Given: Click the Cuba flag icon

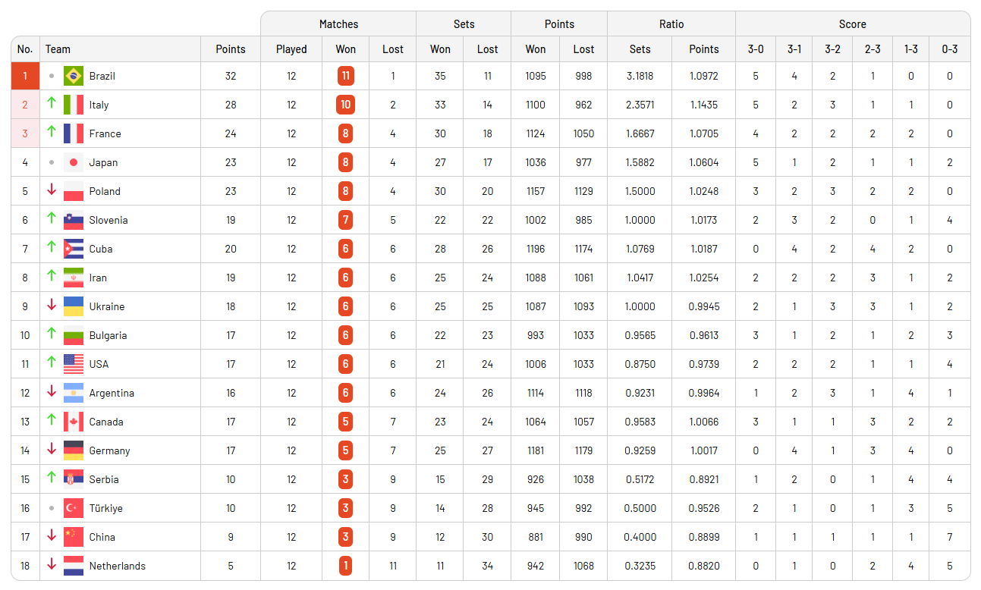Looking at the screenshot, I should pyautogui.click(x=74, y=249).
